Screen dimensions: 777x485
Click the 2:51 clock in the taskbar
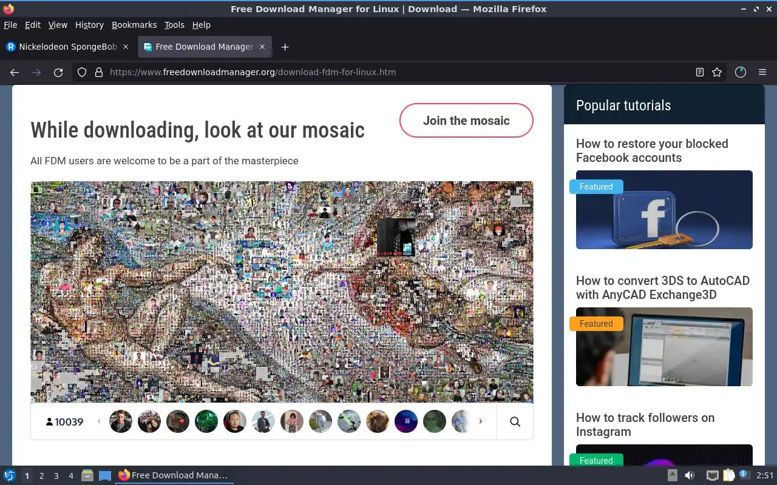click(765, 475)
